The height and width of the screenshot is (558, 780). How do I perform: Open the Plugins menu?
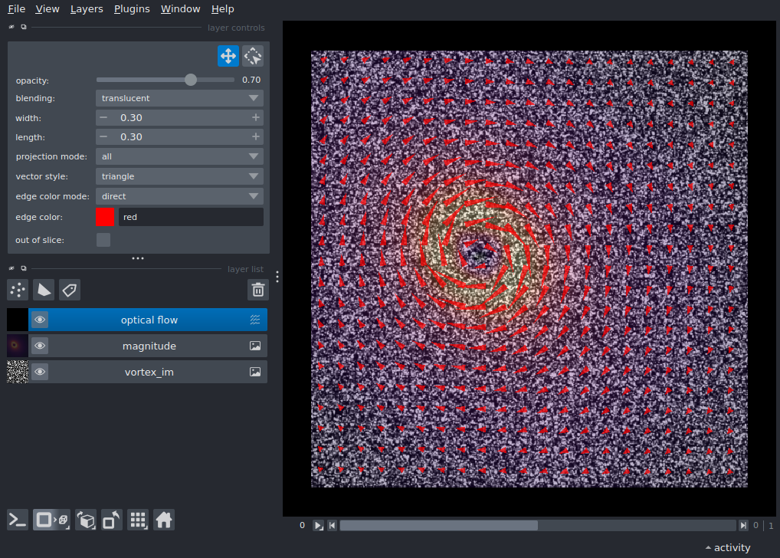coord(131,8)
